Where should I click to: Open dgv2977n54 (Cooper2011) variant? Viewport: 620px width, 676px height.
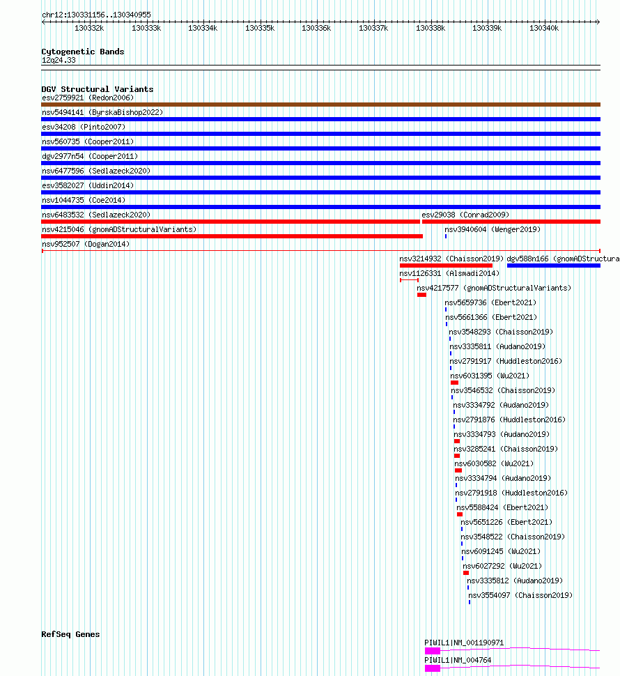click(x=90, y=157)
